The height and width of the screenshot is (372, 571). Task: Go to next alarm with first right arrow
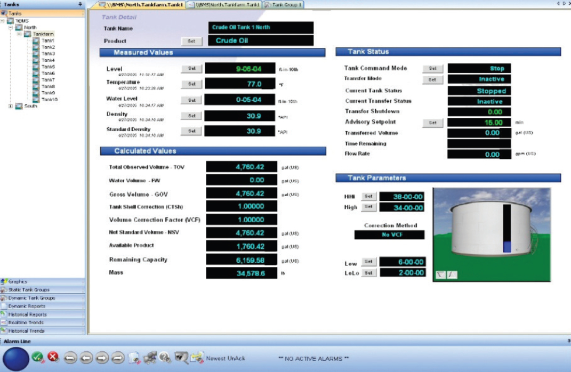(x=102, y=358)
